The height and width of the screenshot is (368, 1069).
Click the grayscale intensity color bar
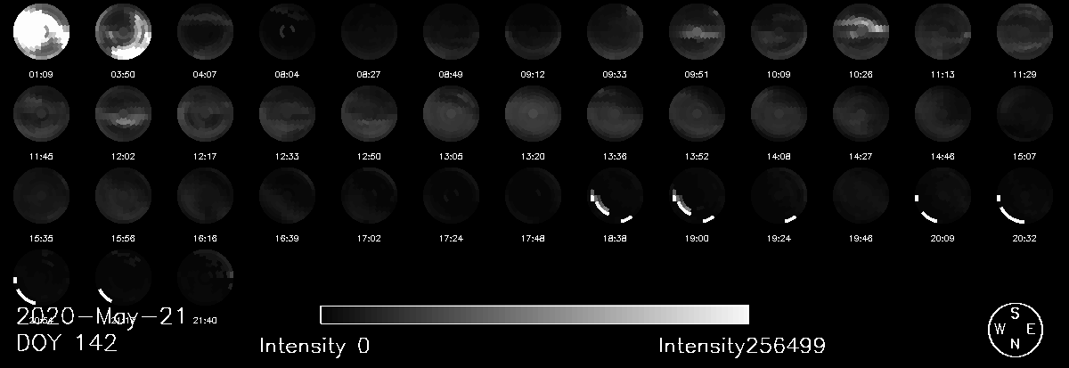coord(534,315)
